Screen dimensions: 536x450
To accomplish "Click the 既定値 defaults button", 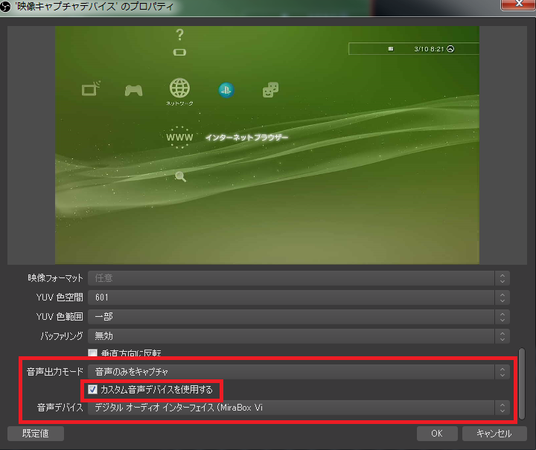I will point(36,434).
